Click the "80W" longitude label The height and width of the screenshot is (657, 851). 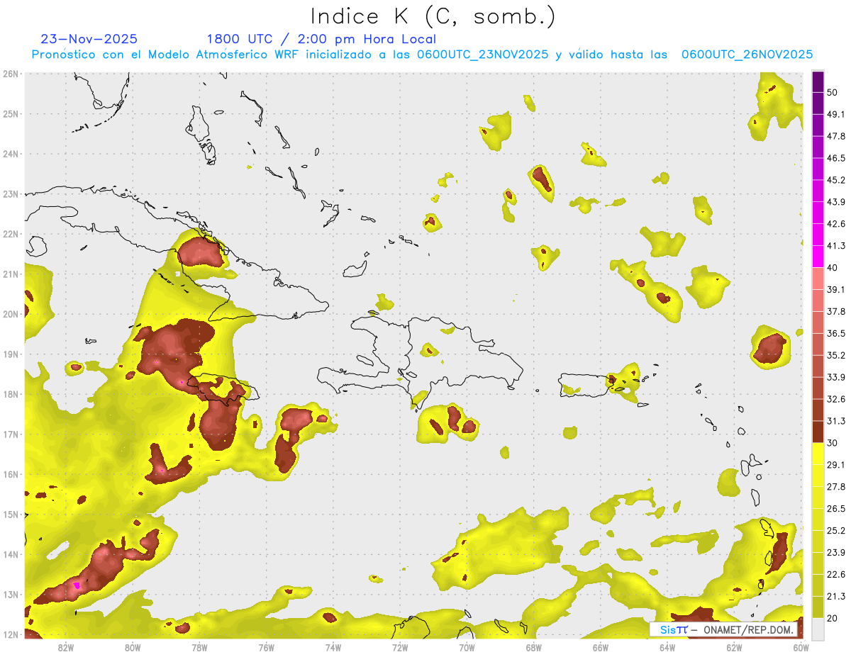pos(133,647)
